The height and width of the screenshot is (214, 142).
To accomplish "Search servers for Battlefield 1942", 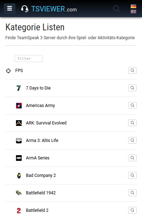I will 132,193.
